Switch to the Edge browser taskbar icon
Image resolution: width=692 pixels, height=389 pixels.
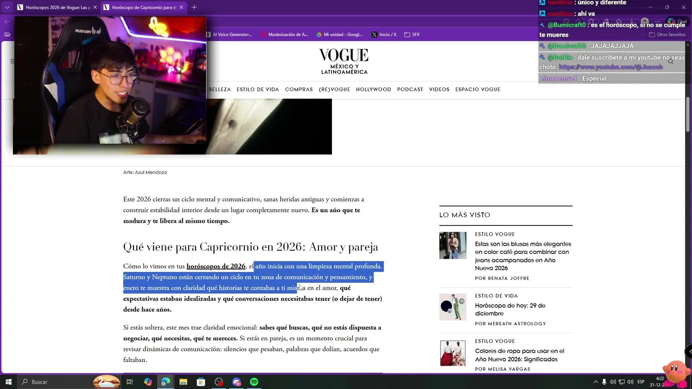coord(165,382)
